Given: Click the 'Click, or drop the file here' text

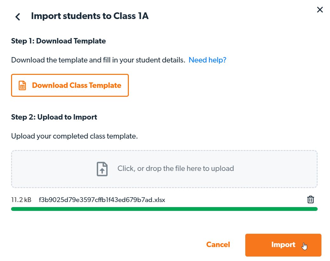Looking at the screenshot, I should tap(175, 168).
